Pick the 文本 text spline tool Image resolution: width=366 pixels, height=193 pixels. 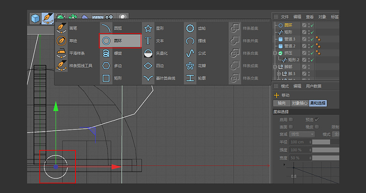tap(148, 41)
